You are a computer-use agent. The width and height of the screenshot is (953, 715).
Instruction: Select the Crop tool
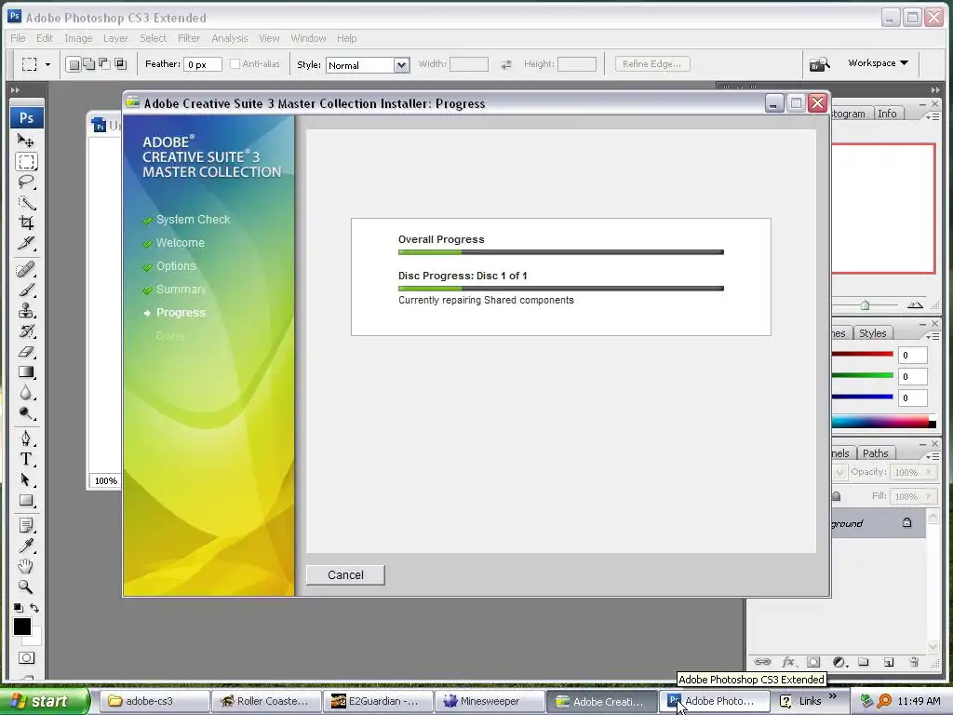(x=25, y=223)
